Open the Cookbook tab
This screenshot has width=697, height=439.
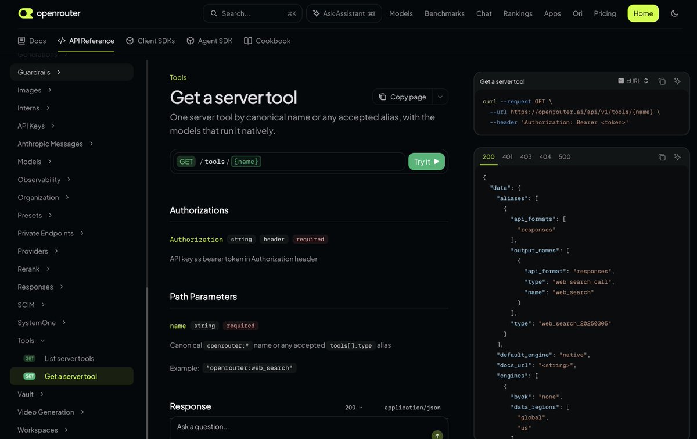267,41
